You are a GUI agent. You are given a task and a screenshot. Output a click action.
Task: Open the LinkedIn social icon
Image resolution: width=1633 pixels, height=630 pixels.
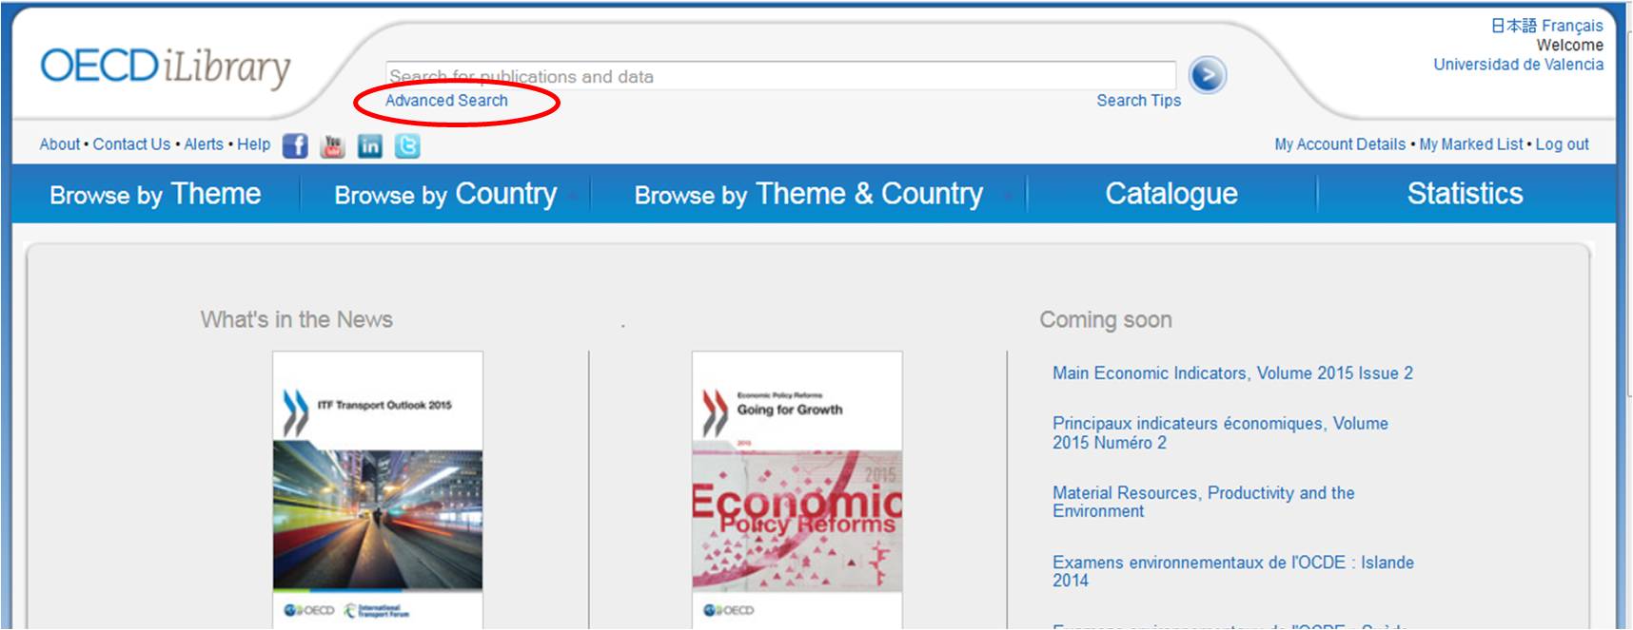click(370, 145)
